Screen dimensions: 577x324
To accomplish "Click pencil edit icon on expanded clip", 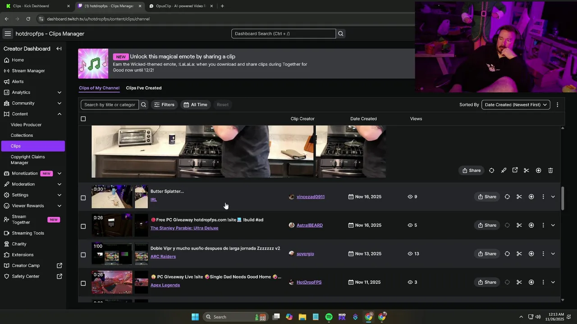I will pos(504,171).
